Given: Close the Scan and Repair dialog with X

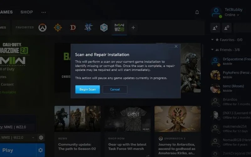Looking at the screenshot, I should click(x=176, y=46).
